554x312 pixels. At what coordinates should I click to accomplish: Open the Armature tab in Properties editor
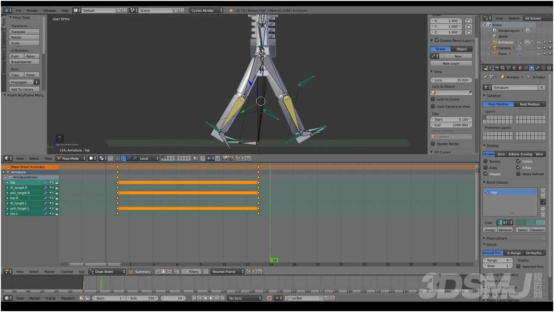click(x=532, y=68)
